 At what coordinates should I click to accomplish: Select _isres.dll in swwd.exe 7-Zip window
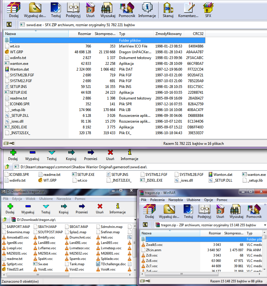[184, 180]
